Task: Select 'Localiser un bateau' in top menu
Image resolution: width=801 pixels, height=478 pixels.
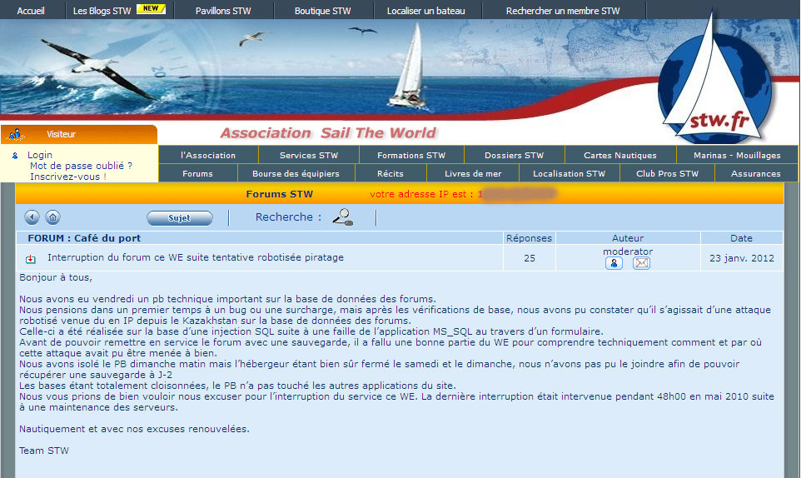Action: tap(425, 11)
